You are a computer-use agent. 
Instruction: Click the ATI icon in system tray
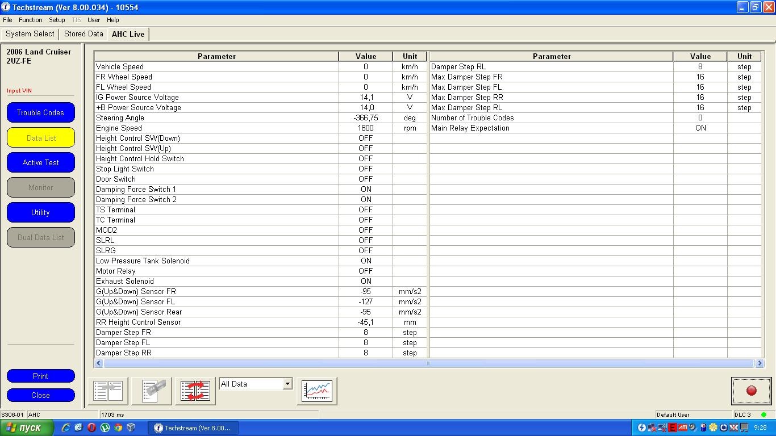(x=682, y=427)
